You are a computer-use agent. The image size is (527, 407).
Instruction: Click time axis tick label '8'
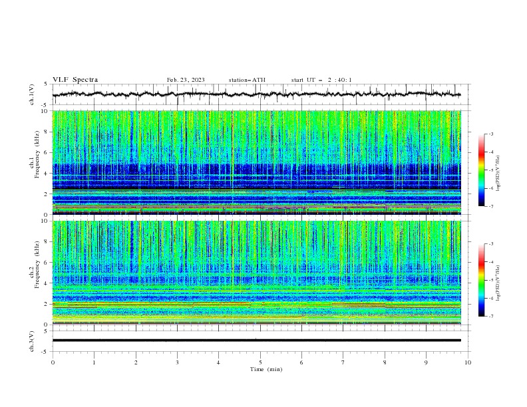pyautogui.click(x=385, y=362)
